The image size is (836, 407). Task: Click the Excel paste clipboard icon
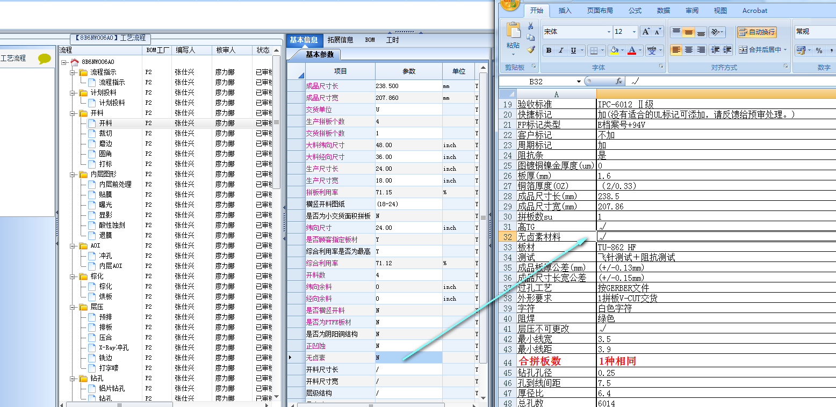click(513, 31)
